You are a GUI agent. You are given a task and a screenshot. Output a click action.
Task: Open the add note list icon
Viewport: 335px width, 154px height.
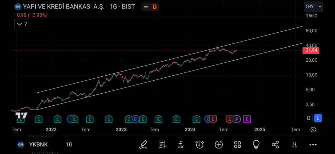point(162,145)
